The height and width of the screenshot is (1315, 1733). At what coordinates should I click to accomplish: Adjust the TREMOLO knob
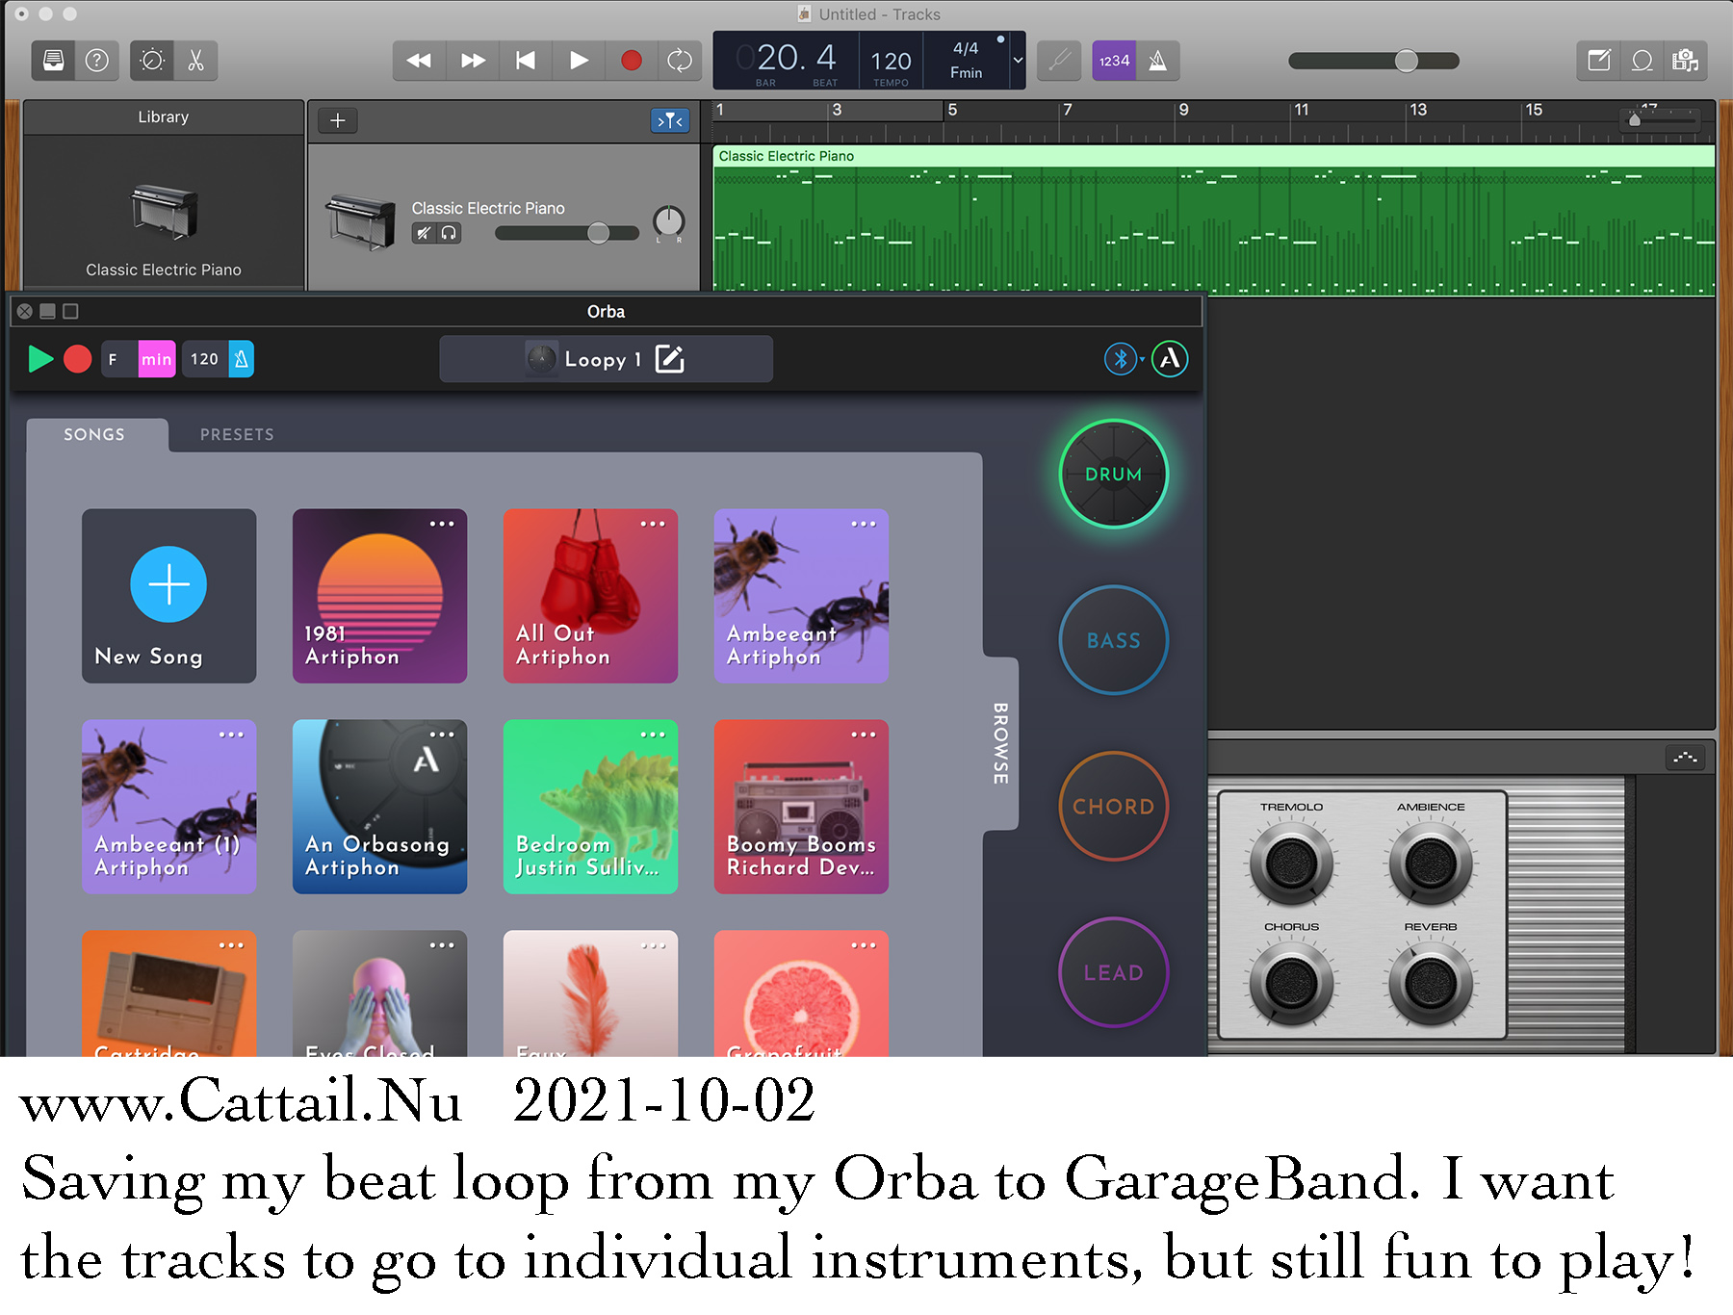[x=1291, y=864]
